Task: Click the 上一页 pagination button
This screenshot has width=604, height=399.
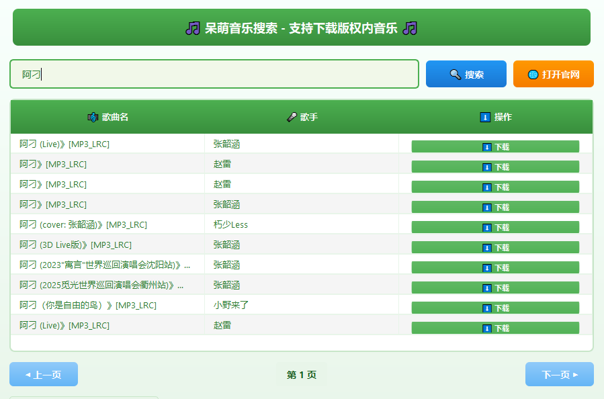Action: tap(43, 374)
